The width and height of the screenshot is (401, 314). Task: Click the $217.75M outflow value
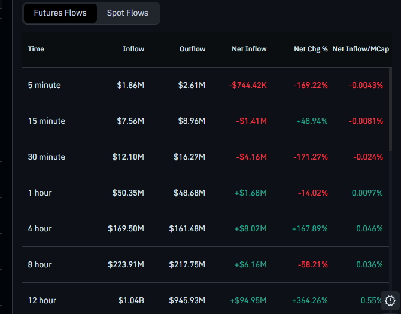point(187,264)
